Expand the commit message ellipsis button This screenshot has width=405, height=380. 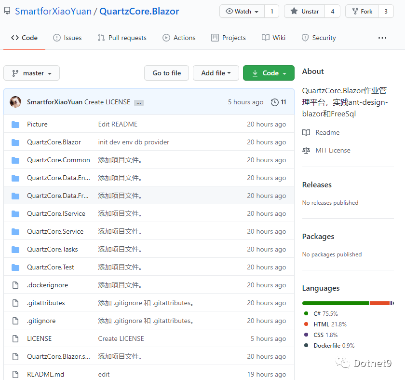point(139,103)
